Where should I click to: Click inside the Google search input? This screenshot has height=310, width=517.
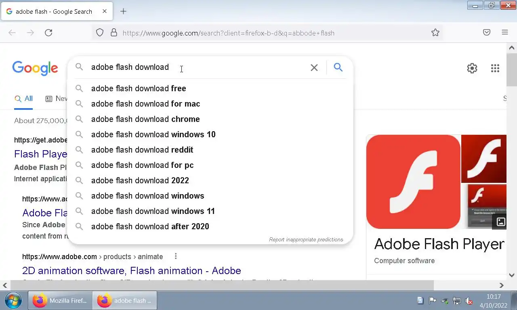click(x=198, y=67)
